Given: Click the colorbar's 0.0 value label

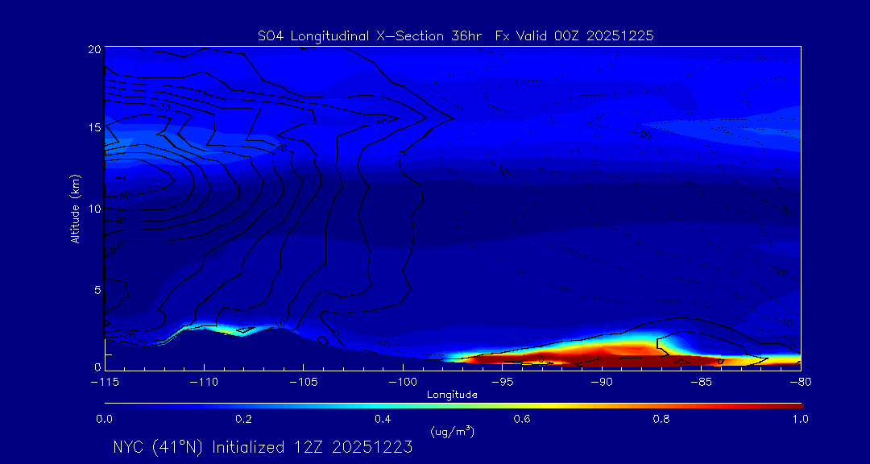Looking at the screenshot, I should click(105, 419).
